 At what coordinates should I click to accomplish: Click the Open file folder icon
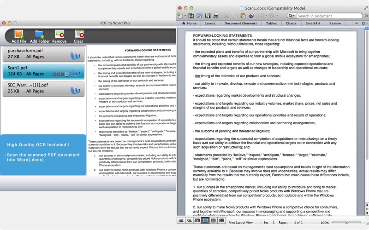click(199, 16)
